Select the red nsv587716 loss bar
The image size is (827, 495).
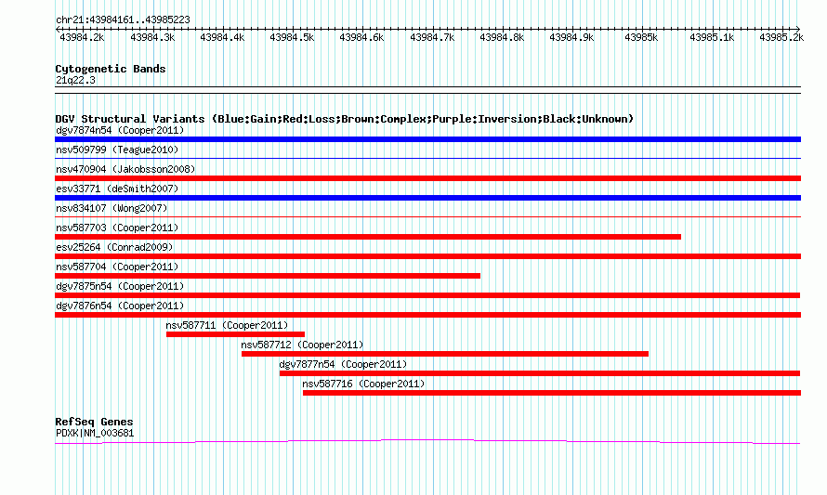tap(552, 393)
